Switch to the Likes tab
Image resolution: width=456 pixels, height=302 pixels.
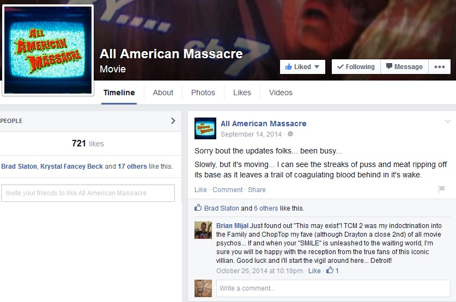242,93
